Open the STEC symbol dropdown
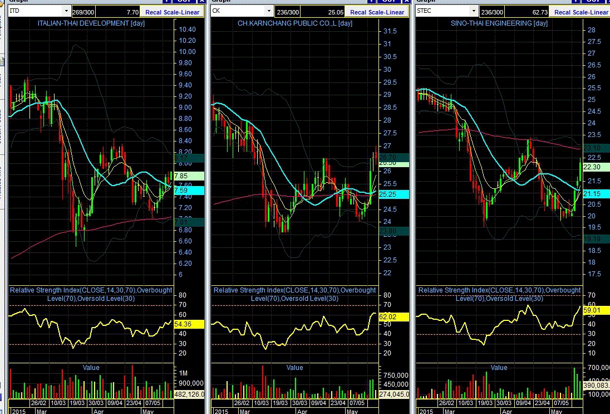Screen dimensions: 610x414 (474, 11)
